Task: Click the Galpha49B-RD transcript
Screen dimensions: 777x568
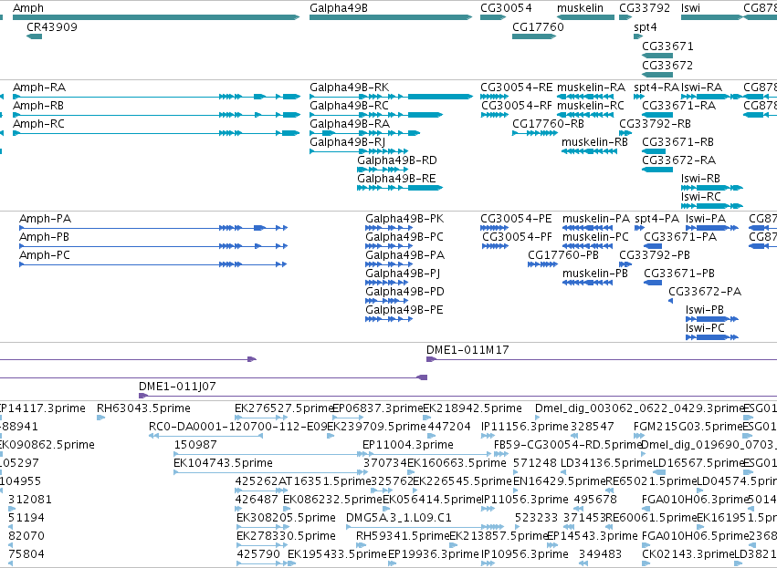Action: 383,170
